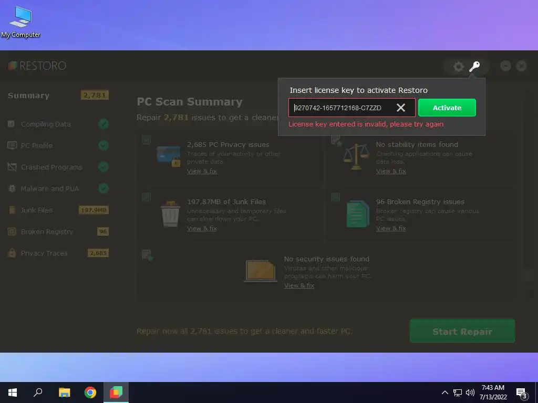
Task: Click View & fix under Broken Registry issues
Action: tap(391, 228)
